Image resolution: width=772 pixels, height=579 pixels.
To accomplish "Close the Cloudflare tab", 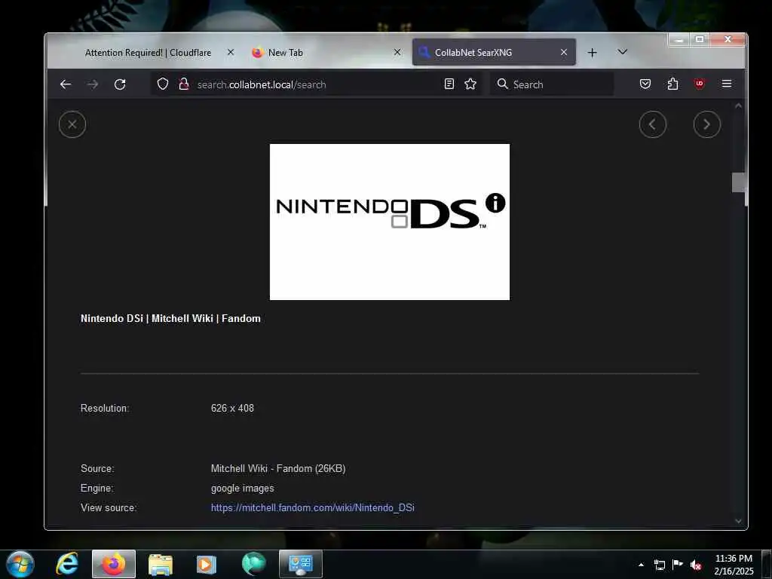I will coord(231,52).
